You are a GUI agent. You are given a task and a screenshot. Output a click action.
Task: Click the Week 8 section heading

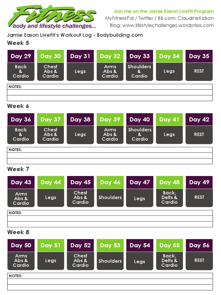tap(18, 232)
